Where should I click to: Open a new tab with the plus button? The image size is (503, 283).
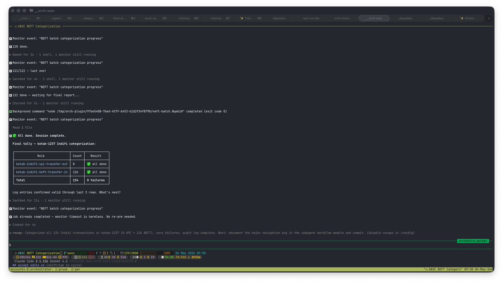coord(488,18)
